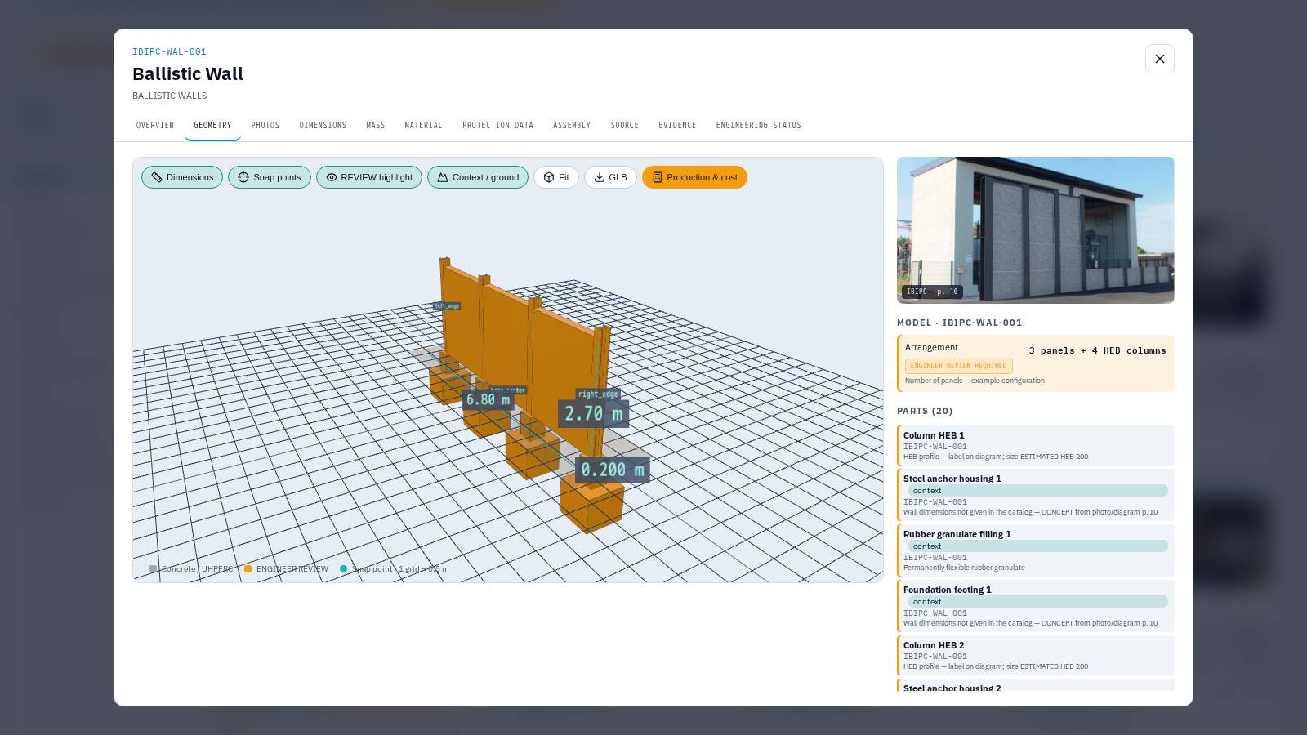The width and height of the screenshot is (1307, 735).
Task: Go to the Dimensions tab
Action: click(323, 126)
